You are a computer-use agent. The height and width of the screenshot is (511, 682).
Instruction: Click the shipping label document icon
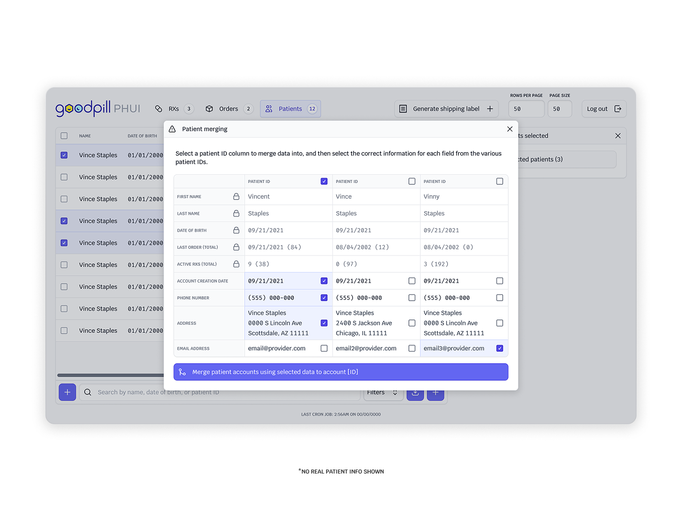(x=404, y=108)
